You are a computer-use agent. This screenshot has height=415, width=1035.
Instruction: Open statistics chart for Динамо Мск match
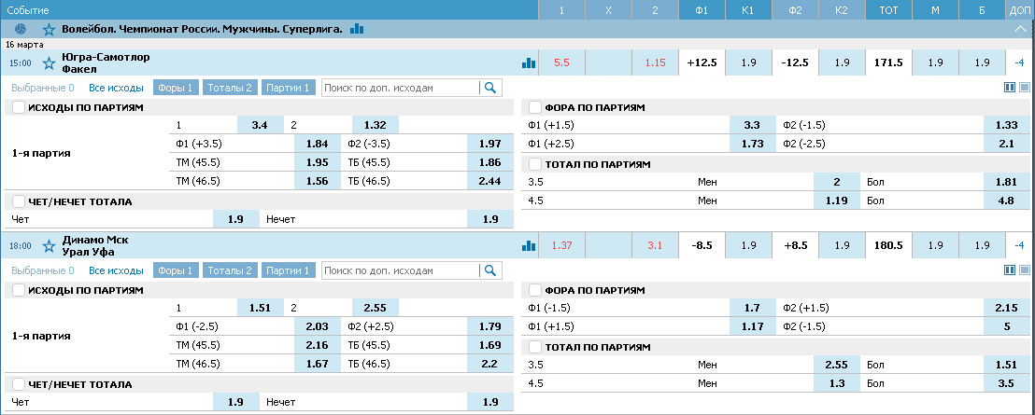pos(529,245)
